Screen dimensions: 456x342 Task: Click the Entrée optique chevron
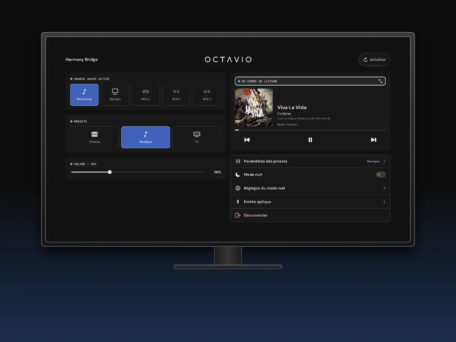click(x=384, y=202)
